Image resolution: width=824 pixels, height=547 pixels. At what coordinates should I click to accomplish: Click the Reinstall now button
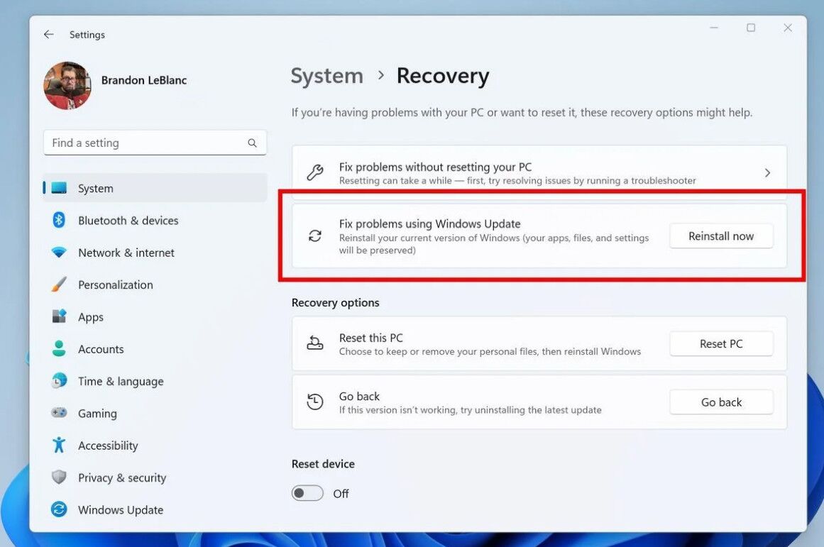[x=721, y=236]
